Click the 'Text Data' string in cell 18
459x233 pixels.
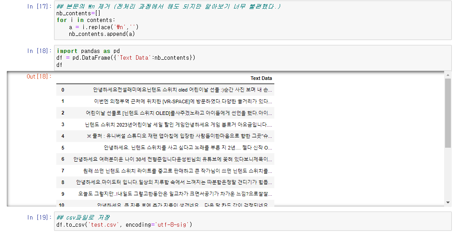(134, 58)
